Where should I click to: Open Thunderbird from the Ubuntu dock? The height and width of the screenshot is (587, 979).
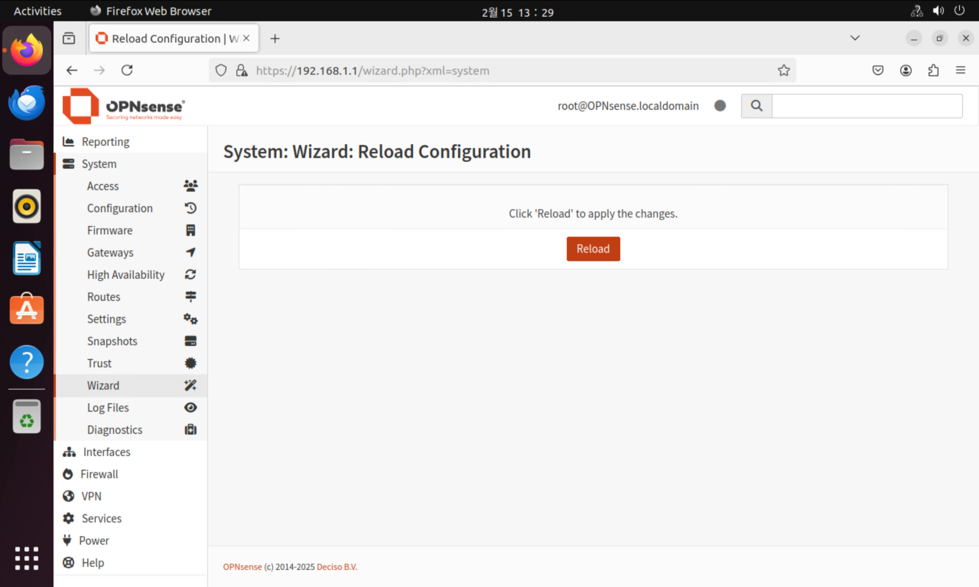(x=27, y=103)
